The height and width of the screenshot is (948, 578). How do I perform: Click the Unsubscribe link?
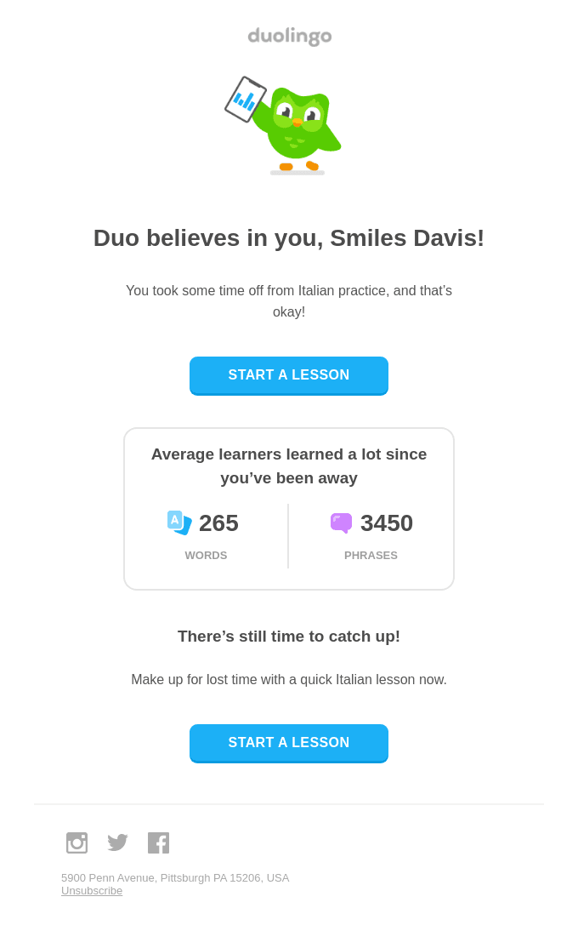point(92,891)
